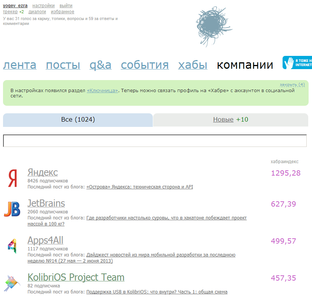
Task: Click the Yandex red logo icon
Action: [12, 178]
